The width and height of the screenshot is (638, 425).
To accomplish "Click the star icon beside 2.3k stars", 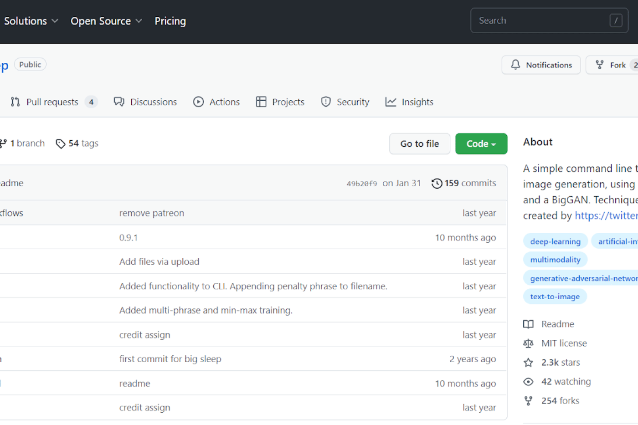I will coord(528,363).
